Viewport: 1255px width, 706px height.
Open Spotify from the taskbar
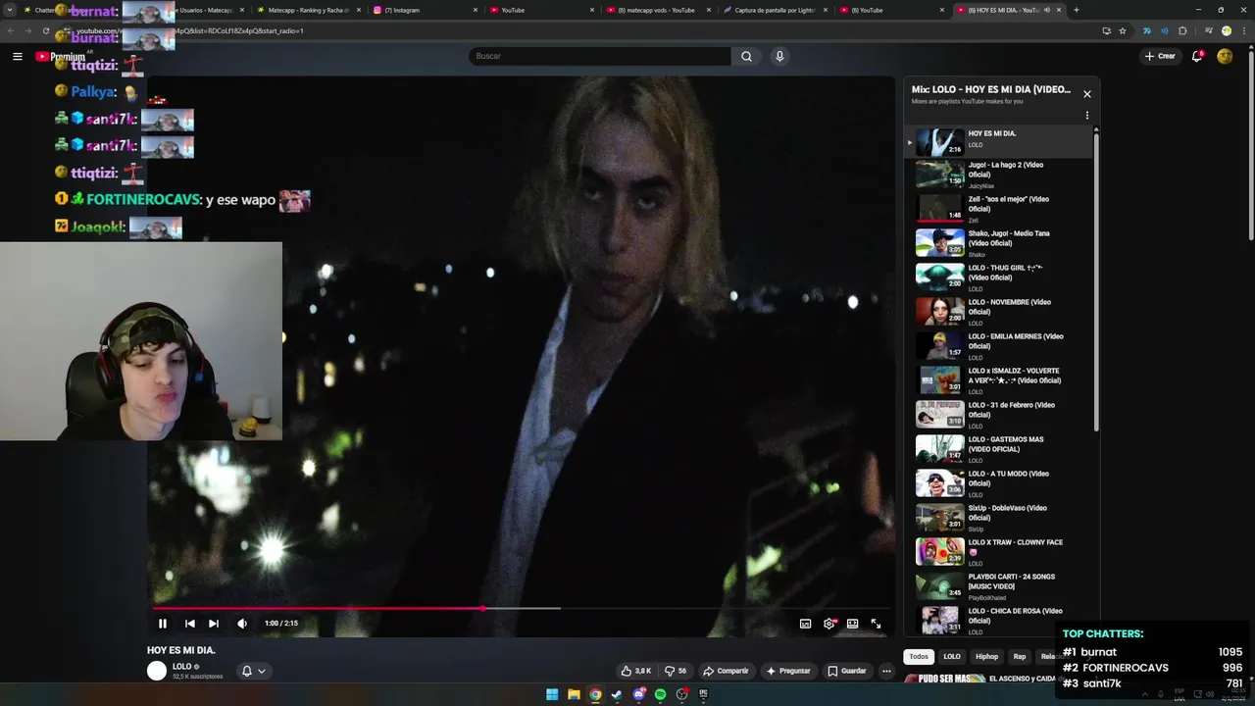pos(660,694)
